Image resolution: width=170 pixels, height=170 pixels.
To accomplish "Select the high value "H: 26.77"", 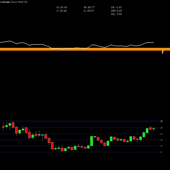I will pyautogui.click(x=89, y=7).
